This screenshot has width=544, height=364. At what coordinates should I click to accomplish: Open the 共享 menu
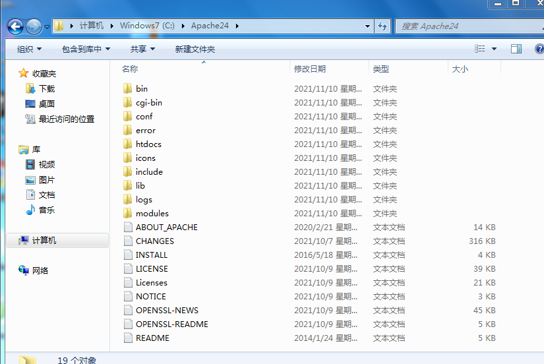142,49
